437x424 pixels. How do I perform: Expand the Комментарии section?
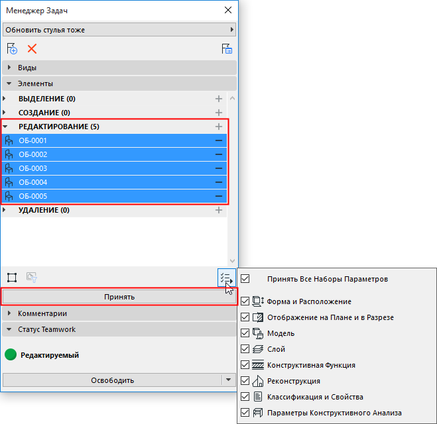[x=119, y=313]
